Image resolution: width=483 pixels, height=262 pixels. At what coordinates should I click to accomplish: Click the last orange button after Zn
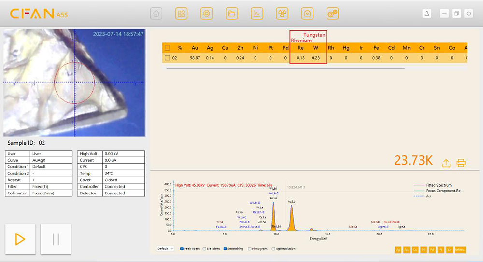(x=460, y=249)
